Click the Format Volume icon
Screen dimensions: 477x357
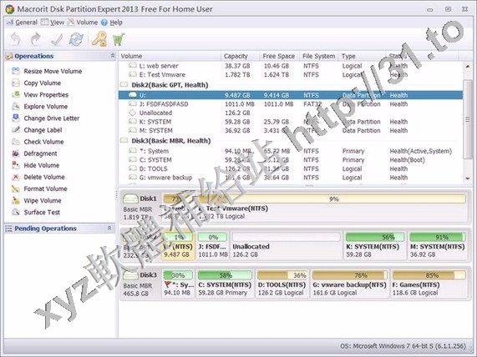point(16,189)
